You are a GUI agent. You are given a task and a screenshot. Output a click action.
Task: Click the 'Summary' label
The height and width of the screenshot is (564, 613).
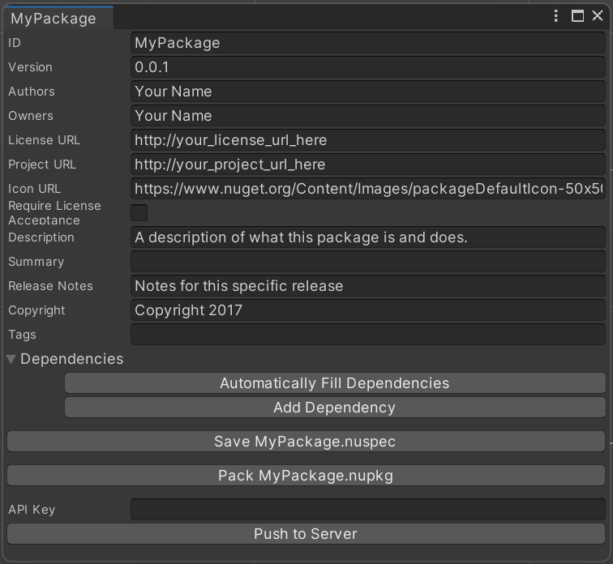click(x=36, y=262)
